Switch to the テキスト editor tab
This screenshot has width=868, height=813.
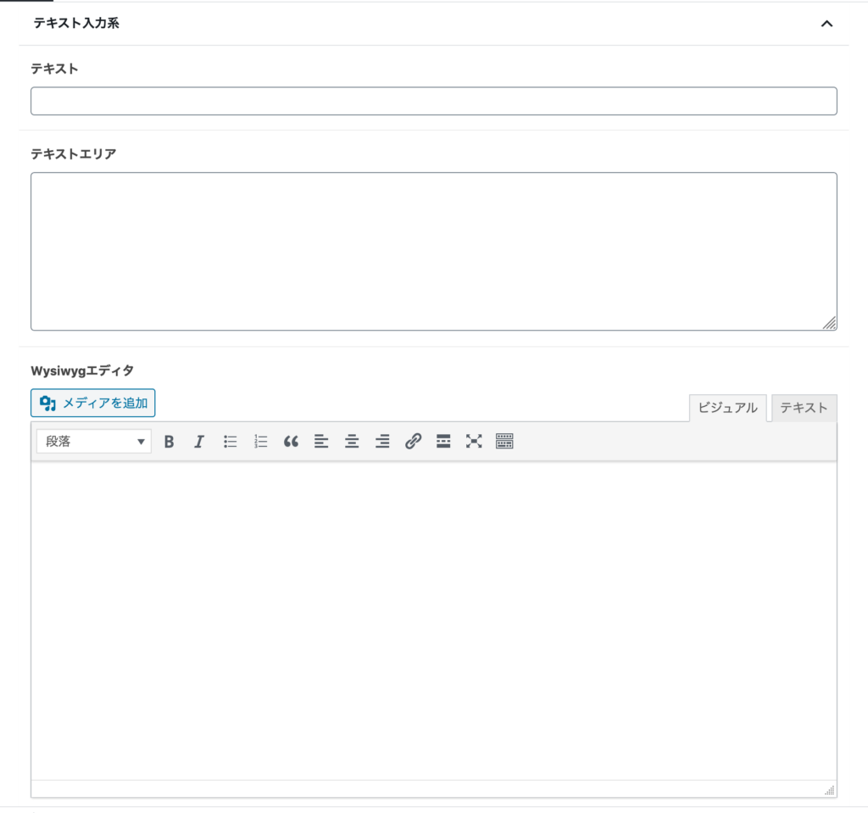(x=804, y=408)
